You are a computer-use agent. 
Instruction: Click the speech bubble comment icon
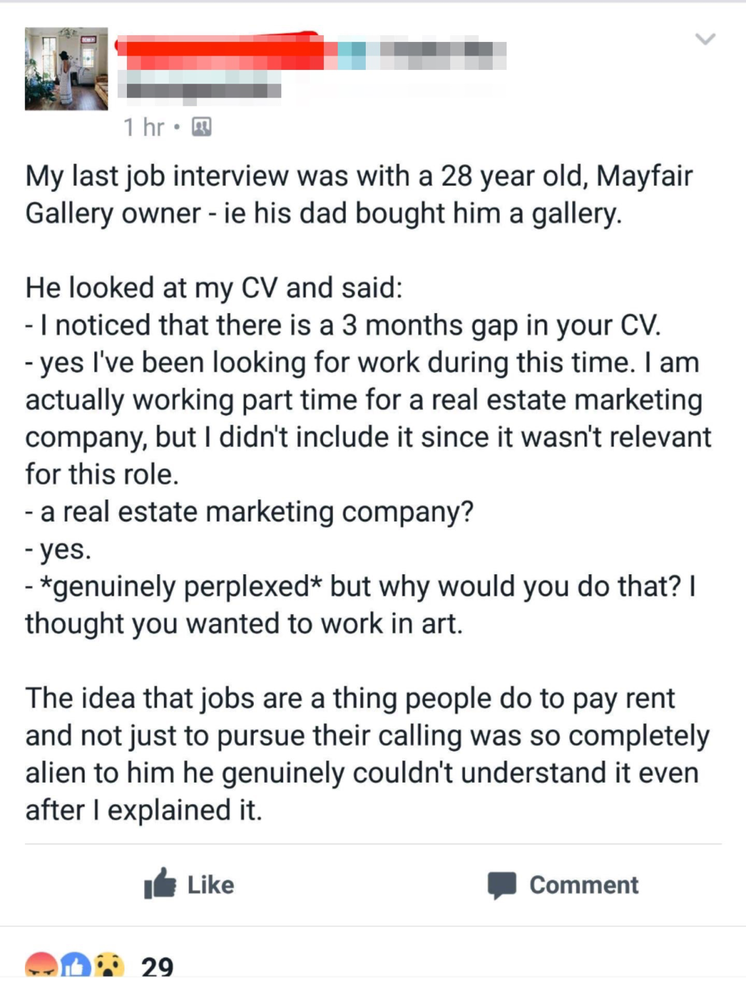pyautogui.click(x=502, y=885)
